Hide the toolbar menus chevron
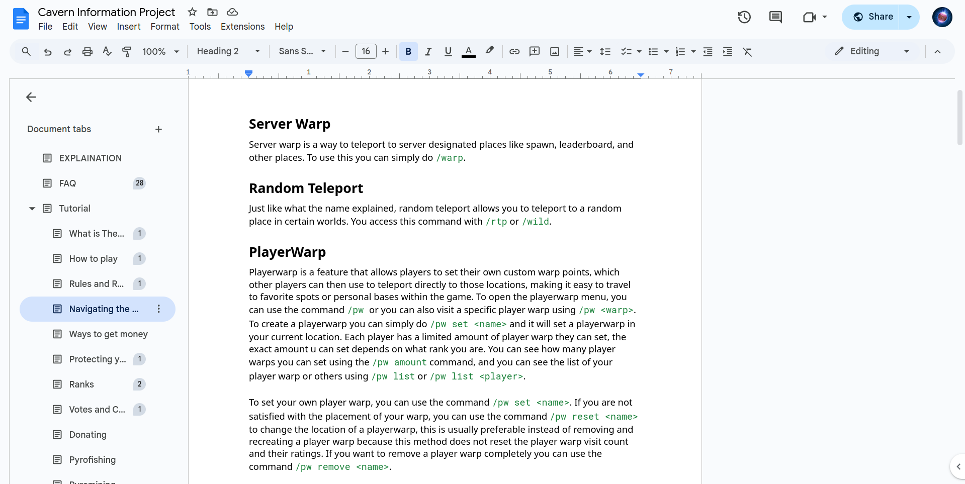Image resolution: width=965 pixels, height=484 pixels. 937,51
